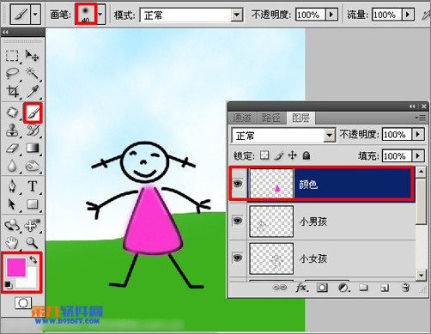Click the brush size preview thumbnail

86,14
